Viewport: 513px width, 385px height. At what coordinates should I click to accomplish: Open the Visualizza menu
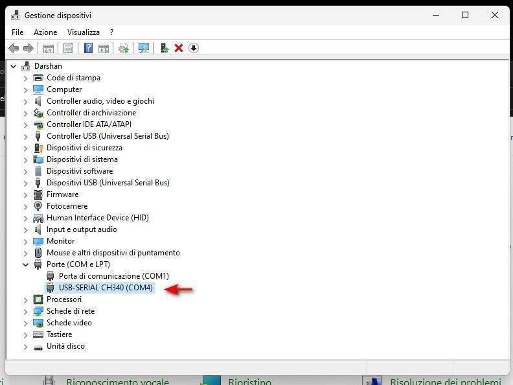tap(84, 32)
